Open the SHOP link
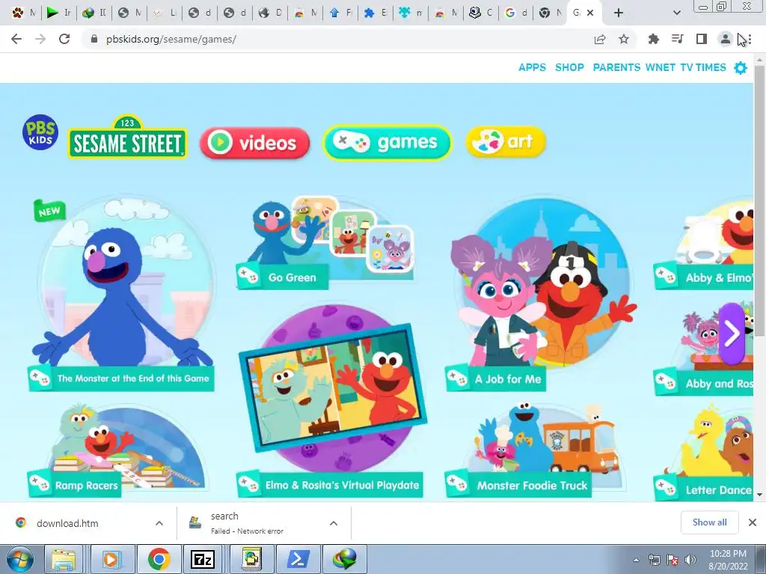The width and height of the screenshot is (766, 574). click(x=569, y=67)
